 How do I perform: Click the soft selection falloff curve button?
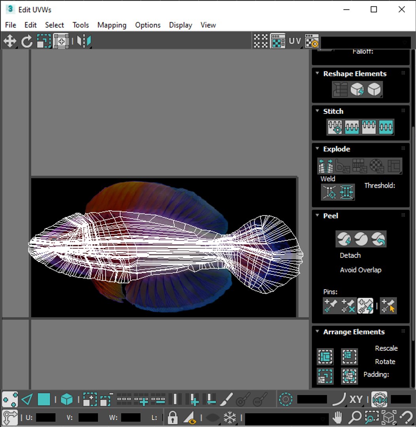339,399
